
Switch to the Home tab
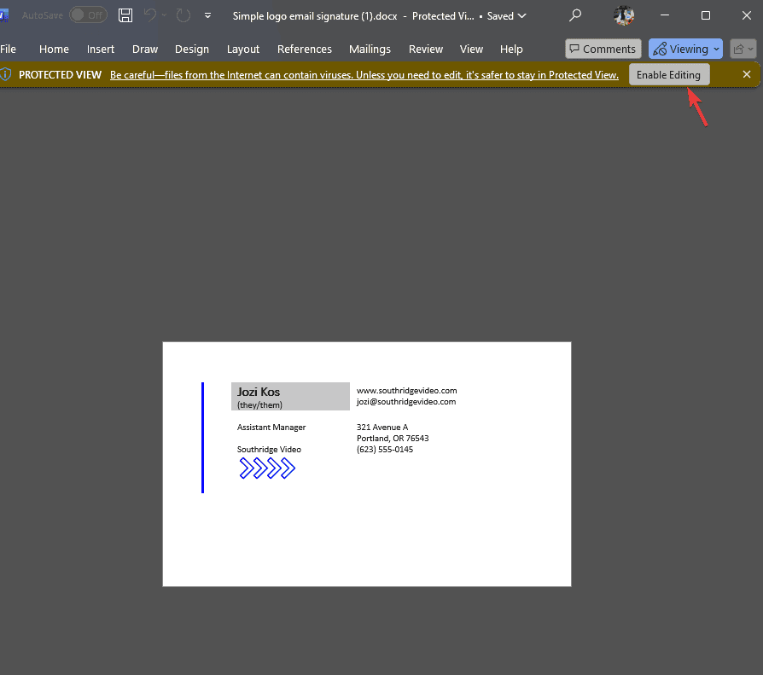(54, 49)
